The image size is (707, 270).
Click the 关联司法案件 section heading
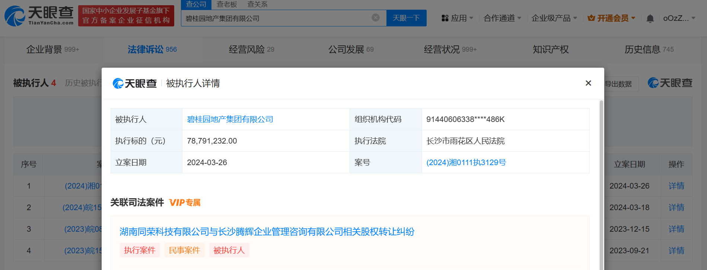click(x=137, y=202)
